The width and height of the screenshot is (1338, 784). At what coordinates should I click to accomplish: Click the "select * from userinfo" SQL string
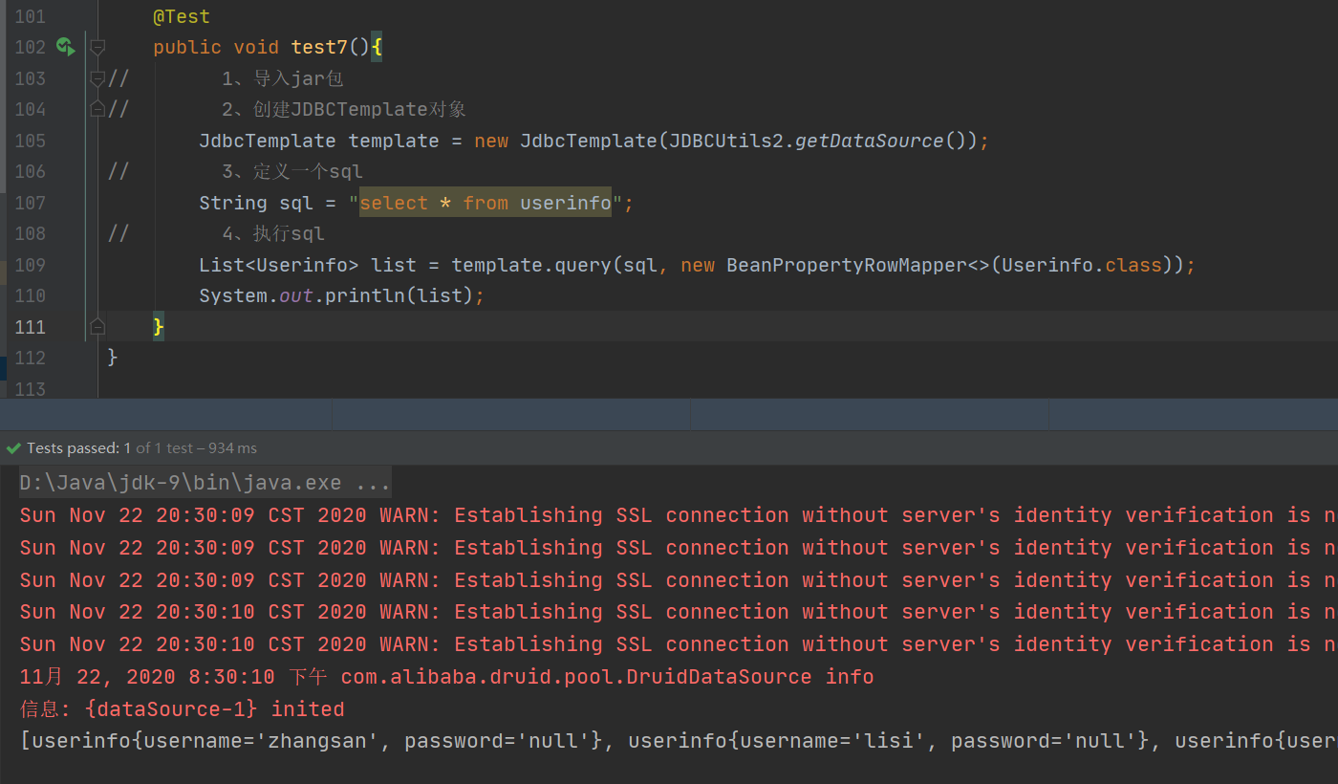click(486, 203)
